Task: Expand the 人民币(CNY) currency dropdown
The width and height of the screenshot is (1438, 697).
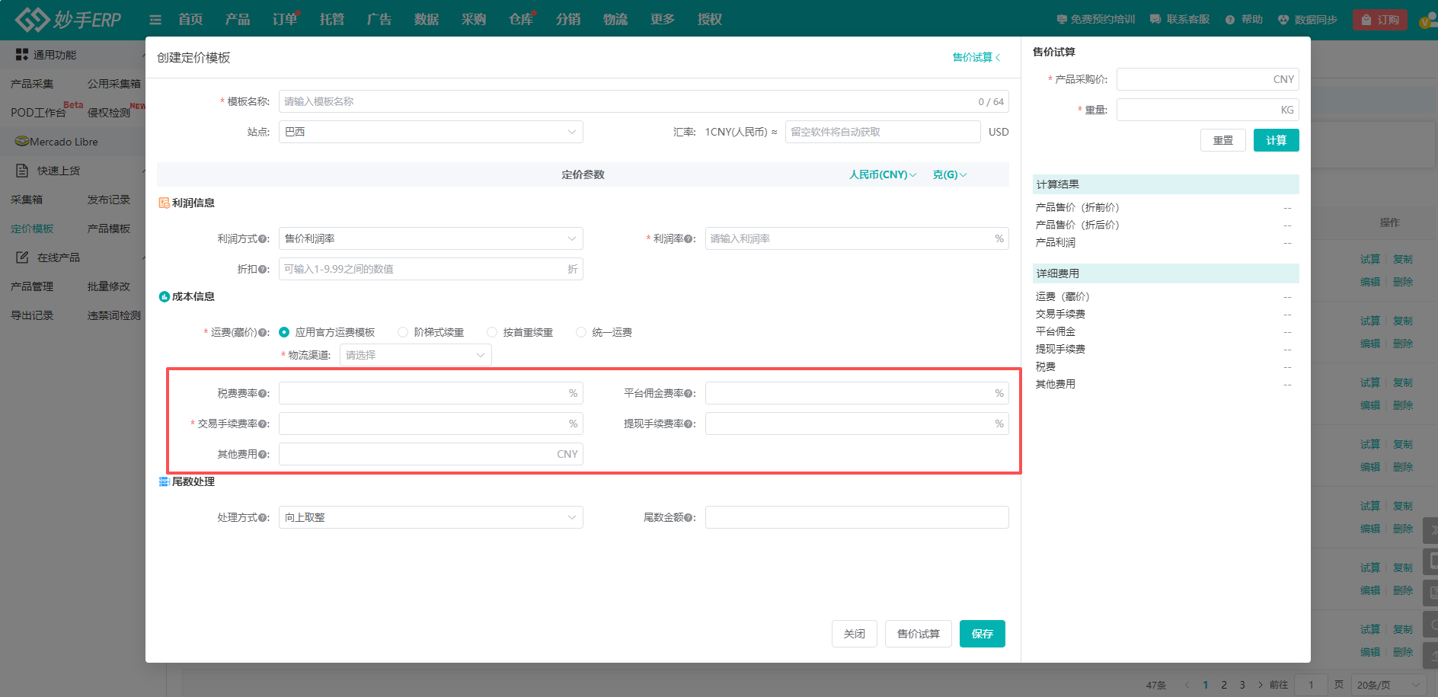Action: pos(882,174)
